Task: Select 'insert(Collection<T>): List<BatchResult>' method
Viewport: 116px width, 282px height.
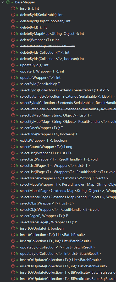Action: point(53,235)
